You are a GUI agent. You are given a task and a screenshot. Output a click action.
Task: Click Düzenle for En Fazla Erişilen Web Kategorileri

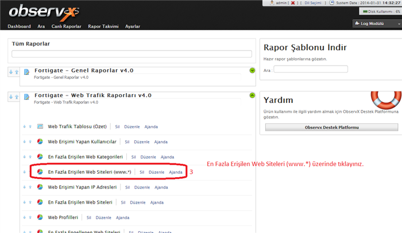(x=148, y=157)
